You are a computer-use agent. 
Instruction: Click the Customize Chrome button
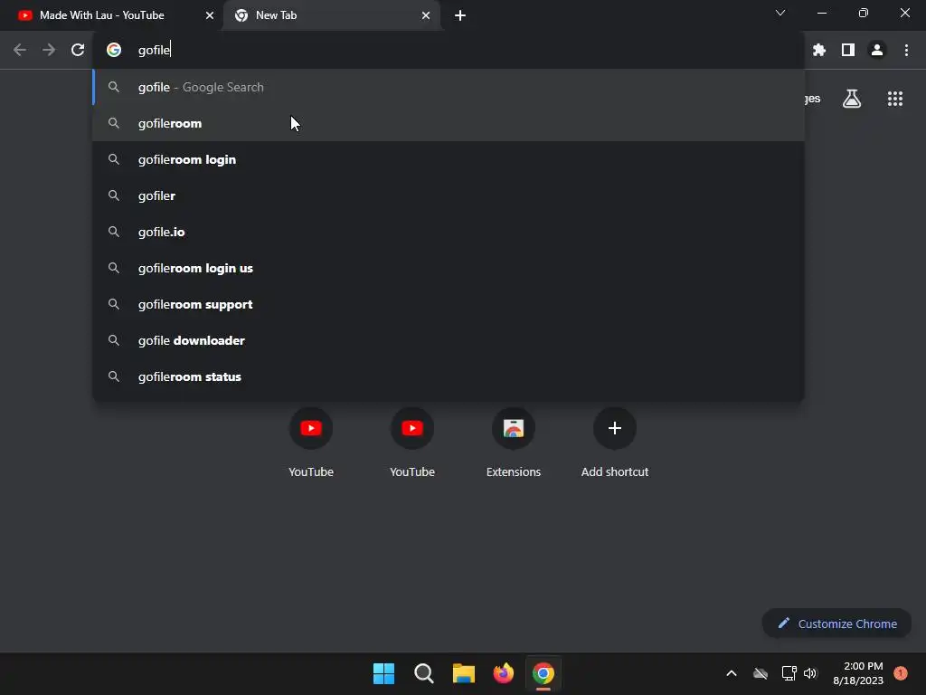pyautogui.click(x=836, y=624)
